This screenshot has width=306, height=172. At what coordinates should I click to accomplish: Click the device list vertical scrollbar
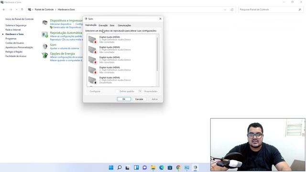157,54
